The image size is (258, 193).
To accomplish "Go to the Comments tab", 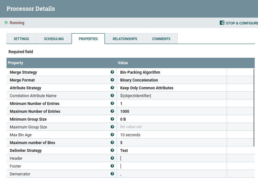I will click(161, 39).
